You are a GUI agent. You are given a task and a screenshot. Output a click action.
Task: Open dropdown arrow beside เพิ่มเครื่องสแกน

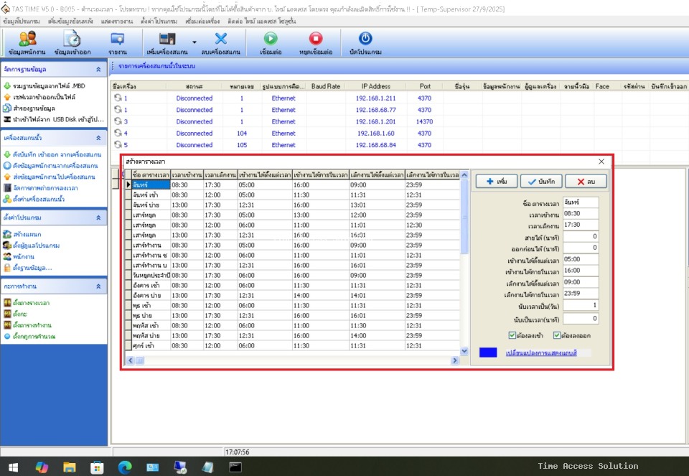[x=194, y=42]
